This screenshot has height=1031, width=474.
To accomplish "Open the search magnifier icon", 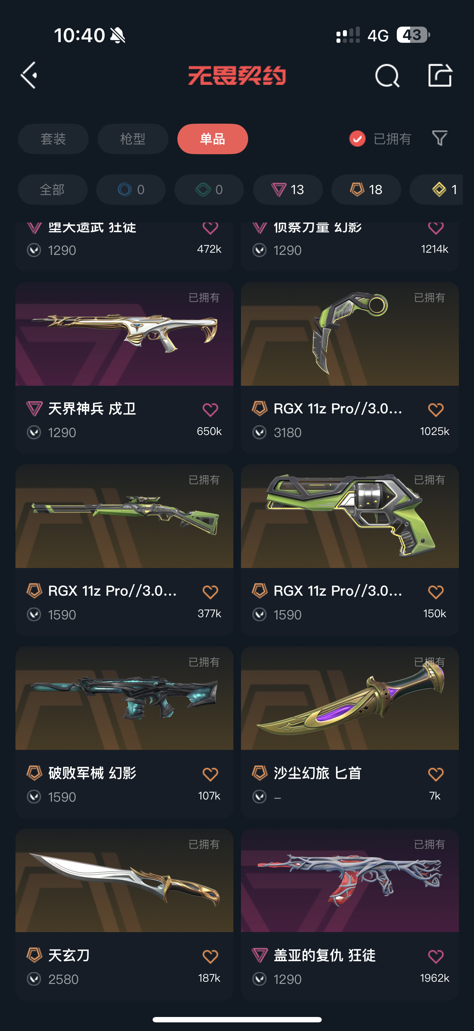I will click(x=387, y=75).
